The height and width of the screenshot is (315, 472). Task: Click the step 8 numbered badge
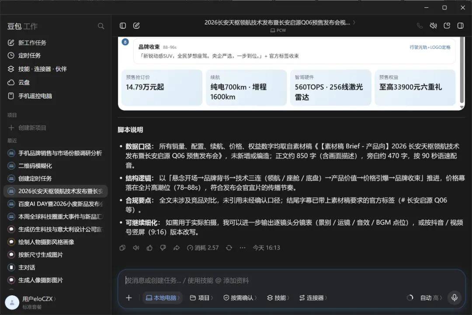coord(125,42)
